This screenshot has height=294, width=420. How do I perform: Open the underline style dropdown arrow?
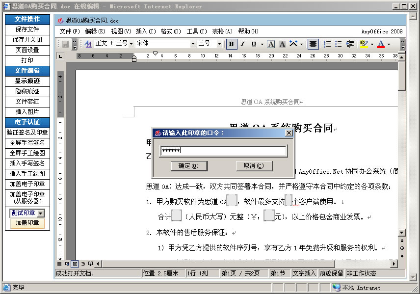pos(262,44)
